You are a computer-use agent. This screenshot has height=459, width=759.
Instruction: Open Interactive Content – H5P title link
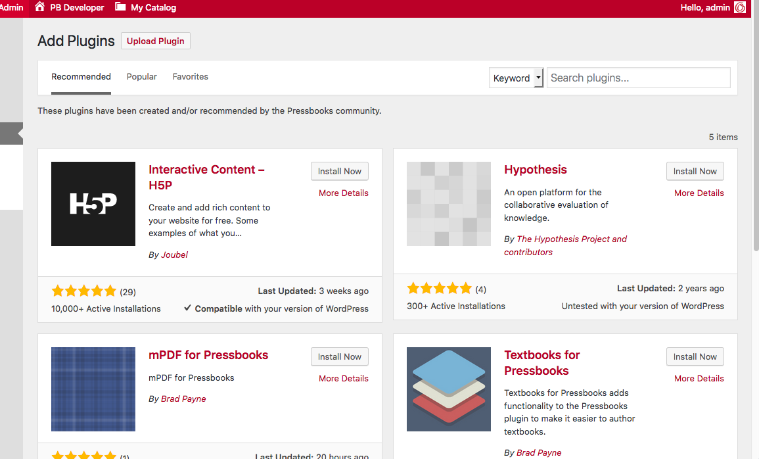207,177
